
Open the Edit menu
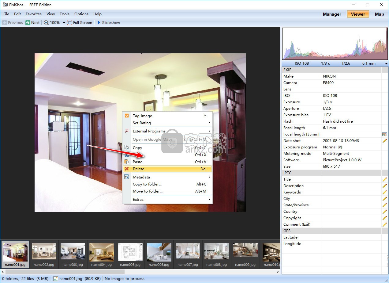point(17,14)
